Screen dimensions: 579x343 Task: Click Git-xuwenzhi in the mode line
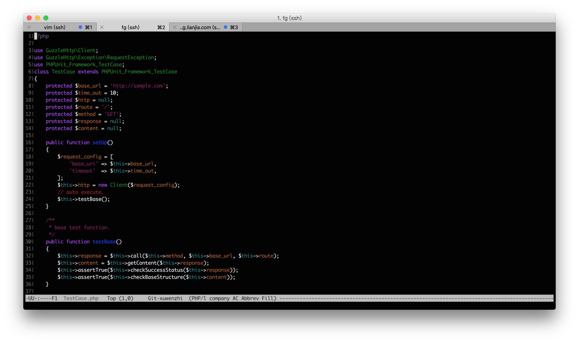coord(165,298)
